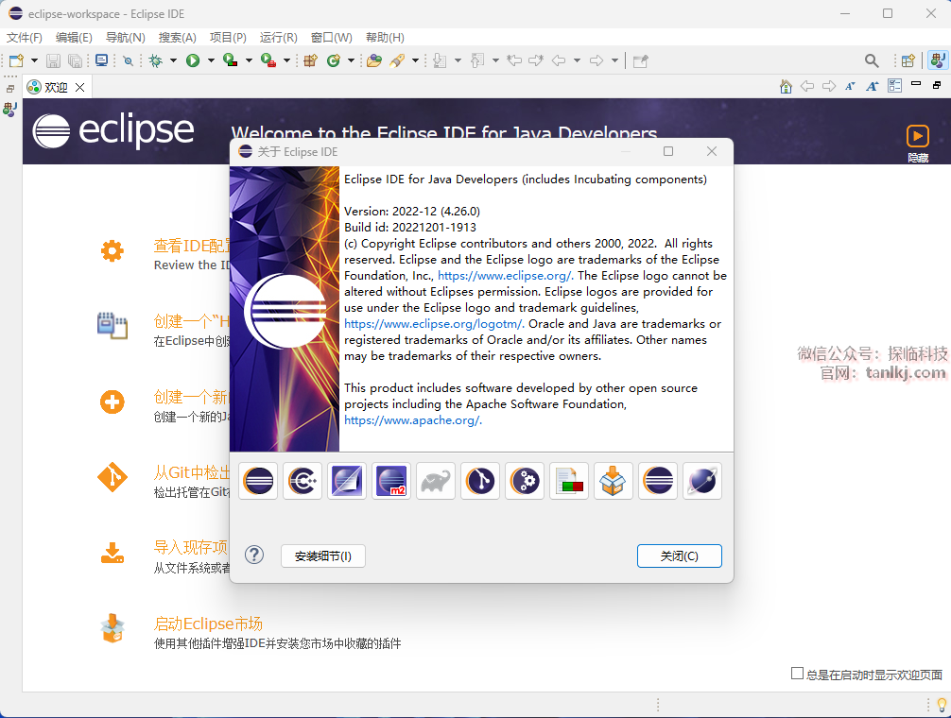Toggle always show Welcome at startup checkbox
951x718 pixels.
click(x=797, y=674)
